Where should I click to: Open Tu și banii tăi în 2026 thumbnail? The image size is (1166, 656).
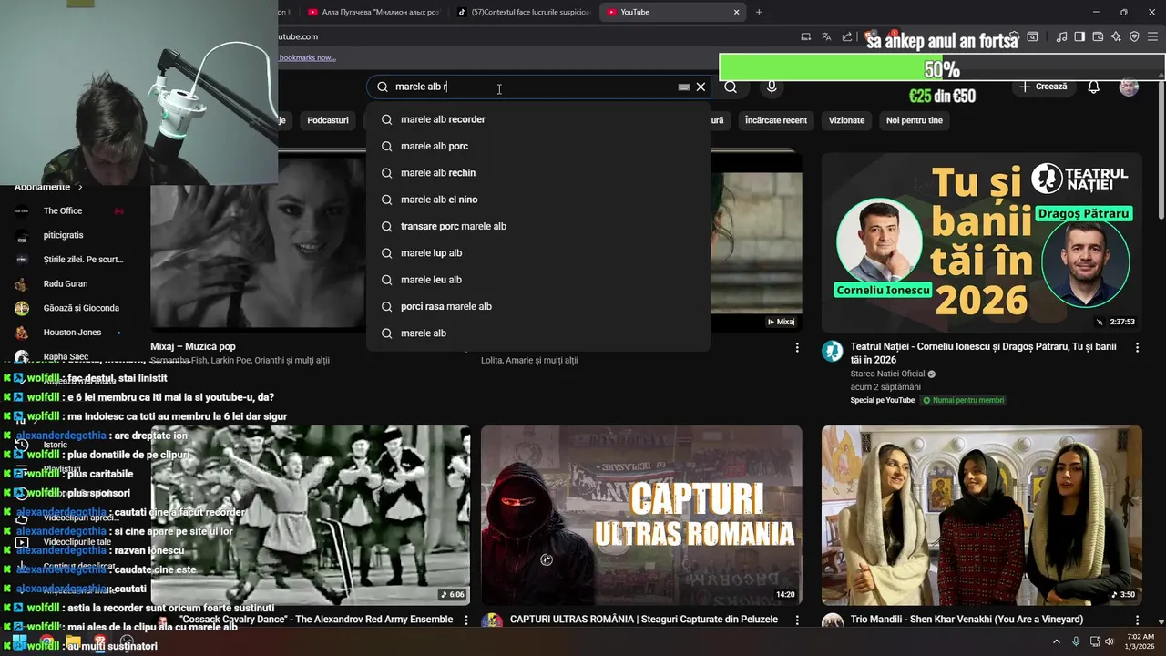[981, 242]
